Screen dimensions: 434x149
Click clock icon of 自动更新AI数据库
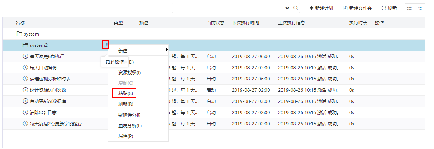click(25, 101)
